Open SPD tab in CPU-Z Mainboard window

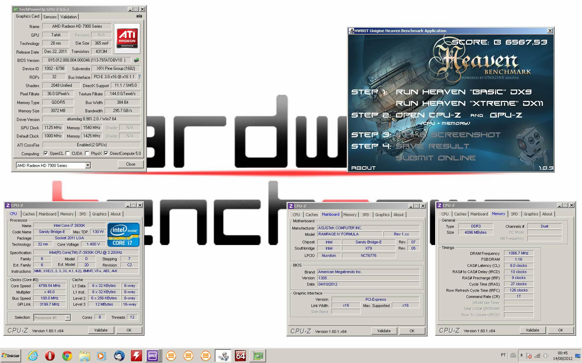[366, 215]
